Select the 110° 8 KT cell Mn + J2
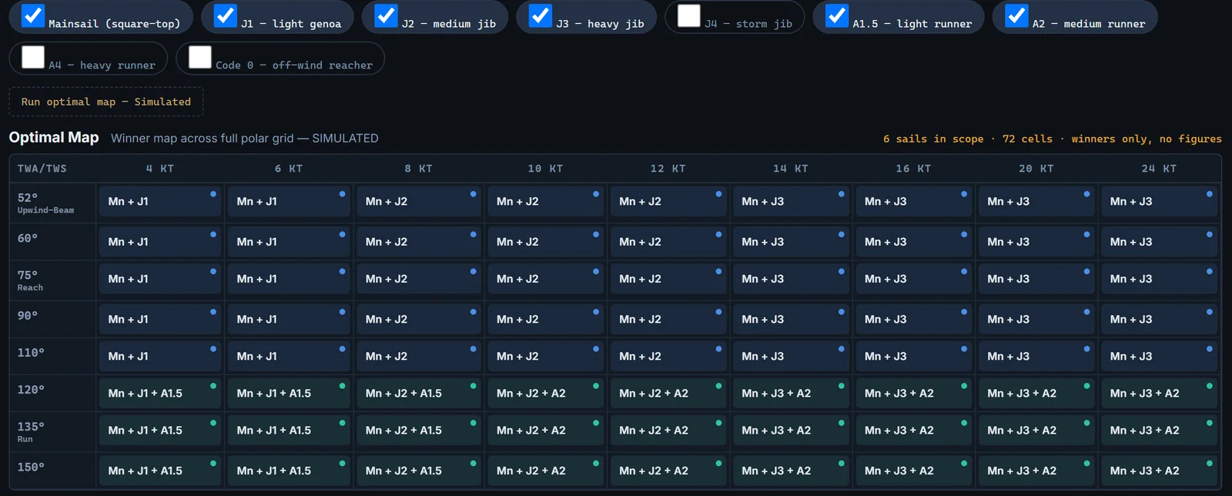This screenshot has width=1232, height=496. click(x=419, y=356)
